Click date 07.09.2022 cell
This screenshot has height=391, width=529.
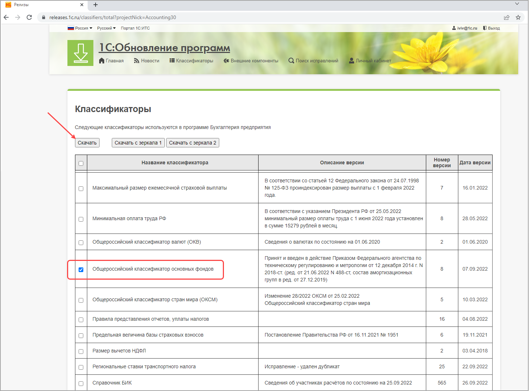pos(475,269)
